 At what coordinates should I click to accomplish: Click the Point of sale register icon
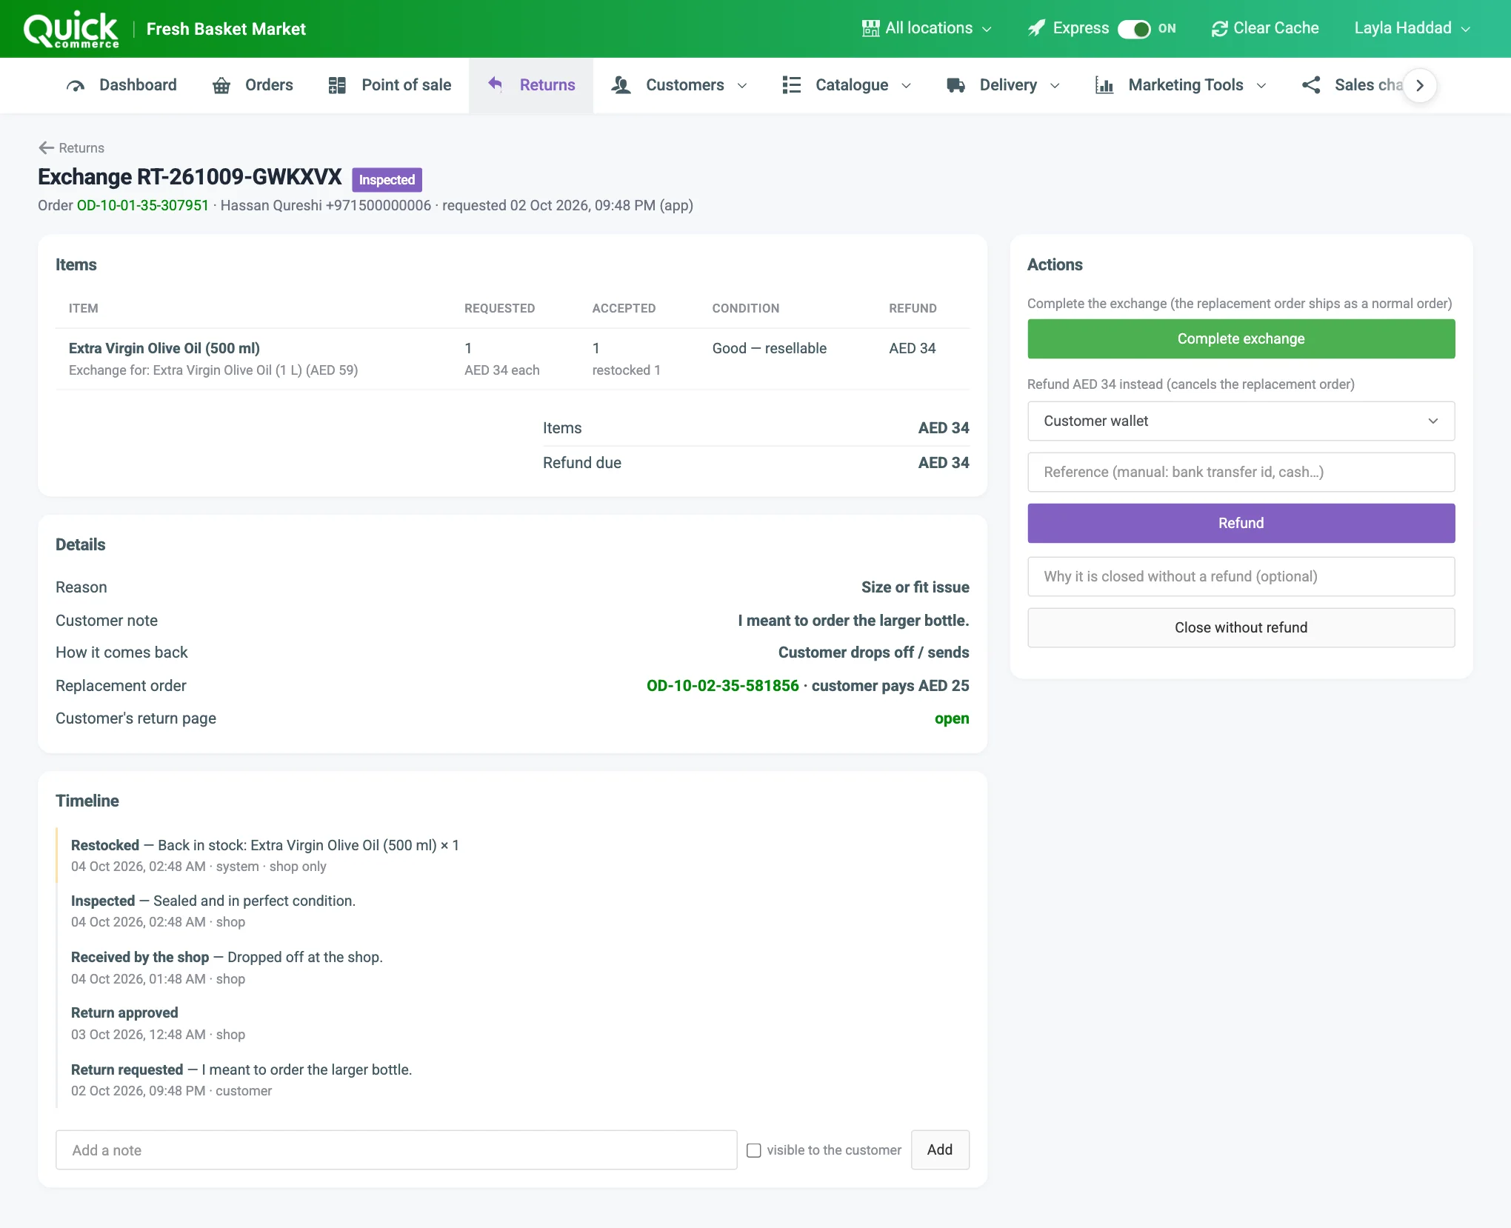tap(337, 85)
